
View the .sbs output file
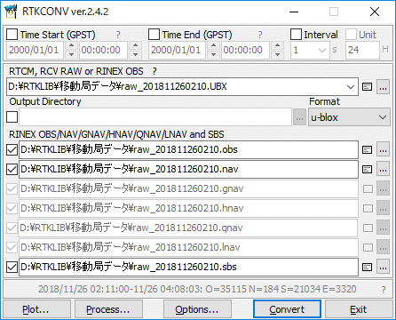point(368,268)
